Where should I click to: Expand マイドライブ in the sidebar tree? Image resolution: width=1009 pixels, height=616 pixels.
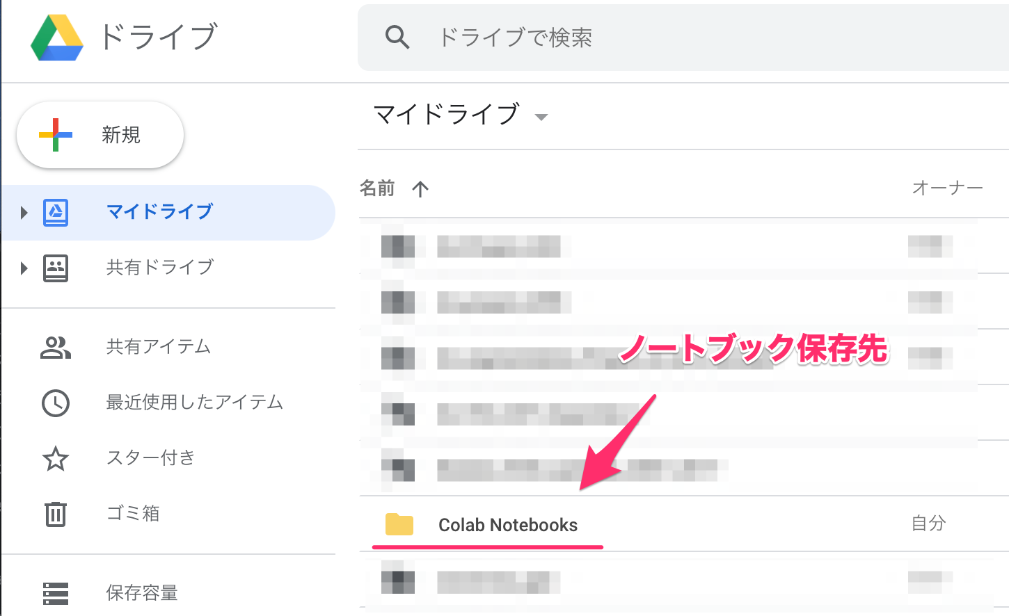point(24,212)
